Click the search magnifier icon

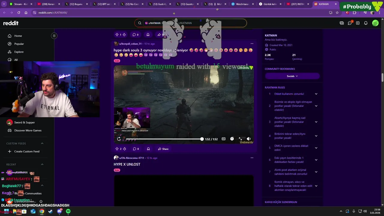click(139, 23)
